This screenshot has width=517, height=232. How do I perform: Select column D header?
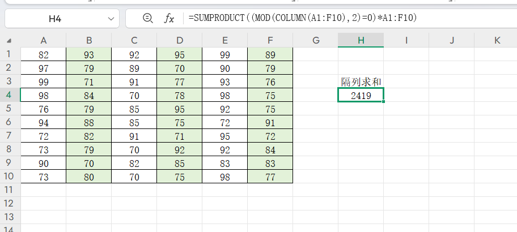click(x=180, y=40)
